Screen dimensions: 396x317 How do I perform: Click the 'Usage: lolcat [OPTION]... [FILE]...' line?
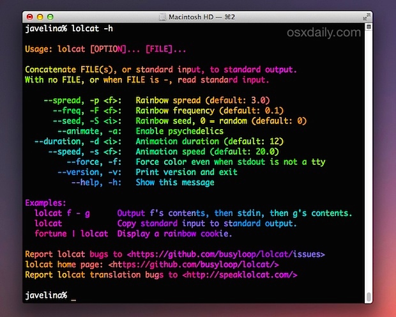pos(105,49)
